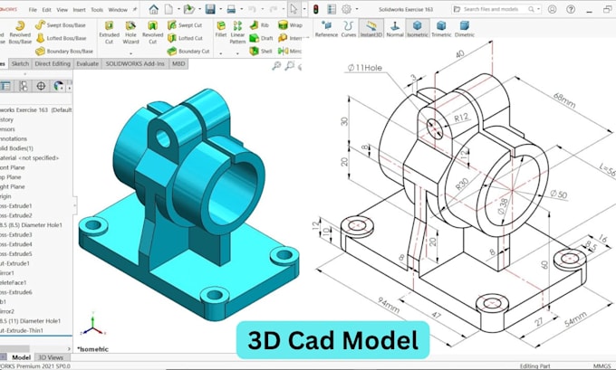Open the Home icon in top toolbar
Screen dimensions: 616x370
[x=154, y=9]
